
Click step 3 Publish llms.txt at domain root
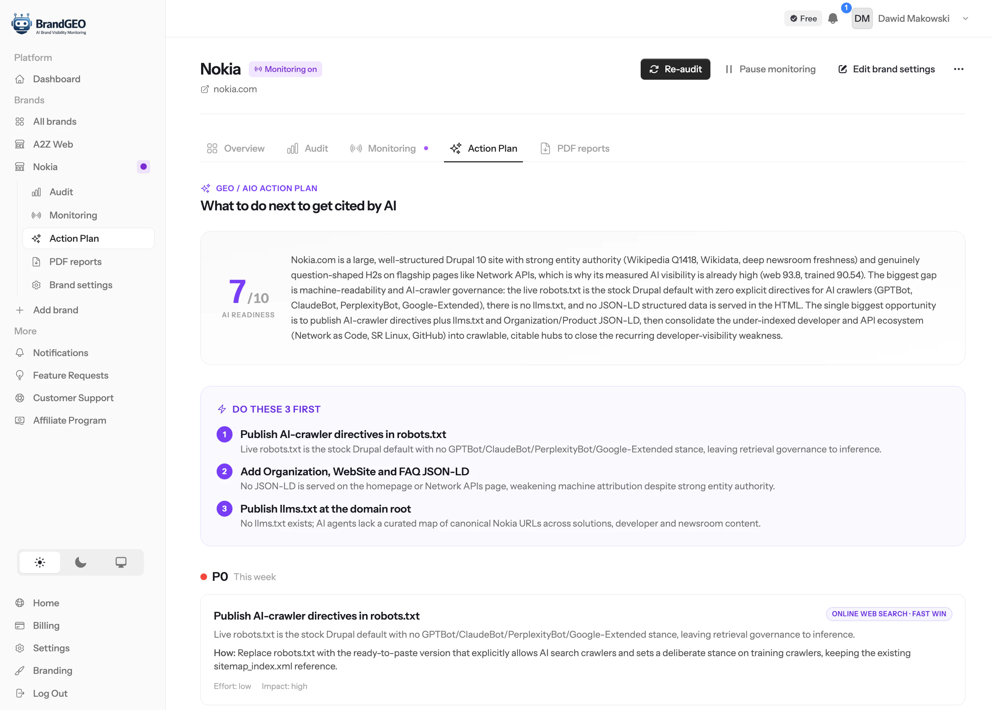325,509
